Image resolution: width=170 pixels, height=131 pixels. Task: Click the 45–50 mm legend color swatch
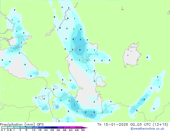(x=79, y=128)
